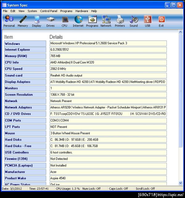The image size is (185, 198).
Task: Click the Internet globe icon
Action: (78, 21)
